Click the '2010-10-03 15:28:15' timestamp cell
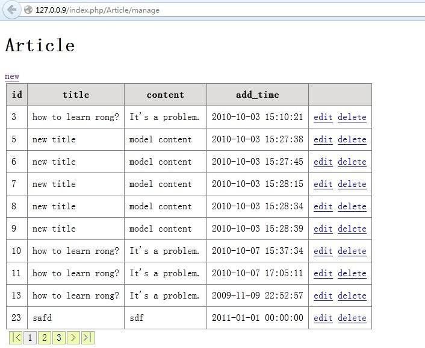 point(258,184)
